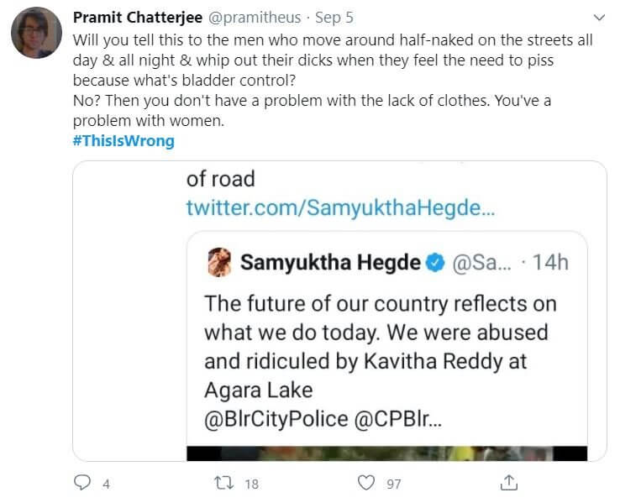Retweet this post using the retweet icon
This screenshot has width=620, height=503.
(x=223, y=483)
